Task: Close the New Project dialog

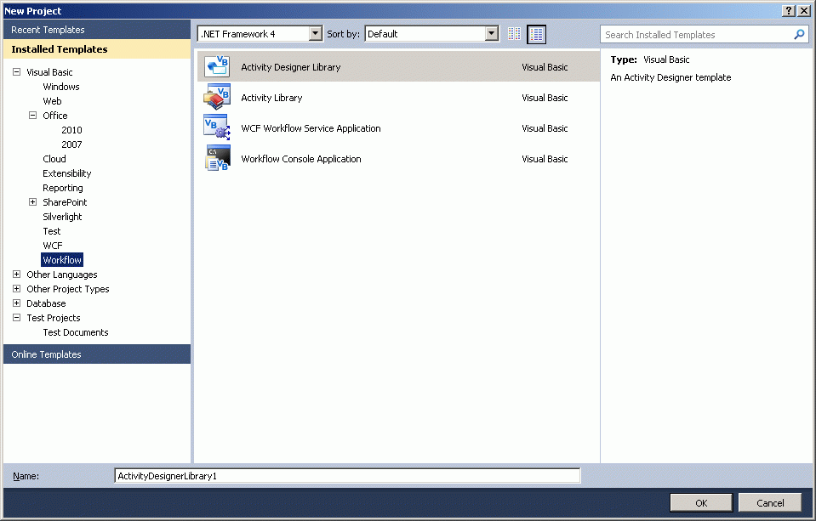Action: 804,10
